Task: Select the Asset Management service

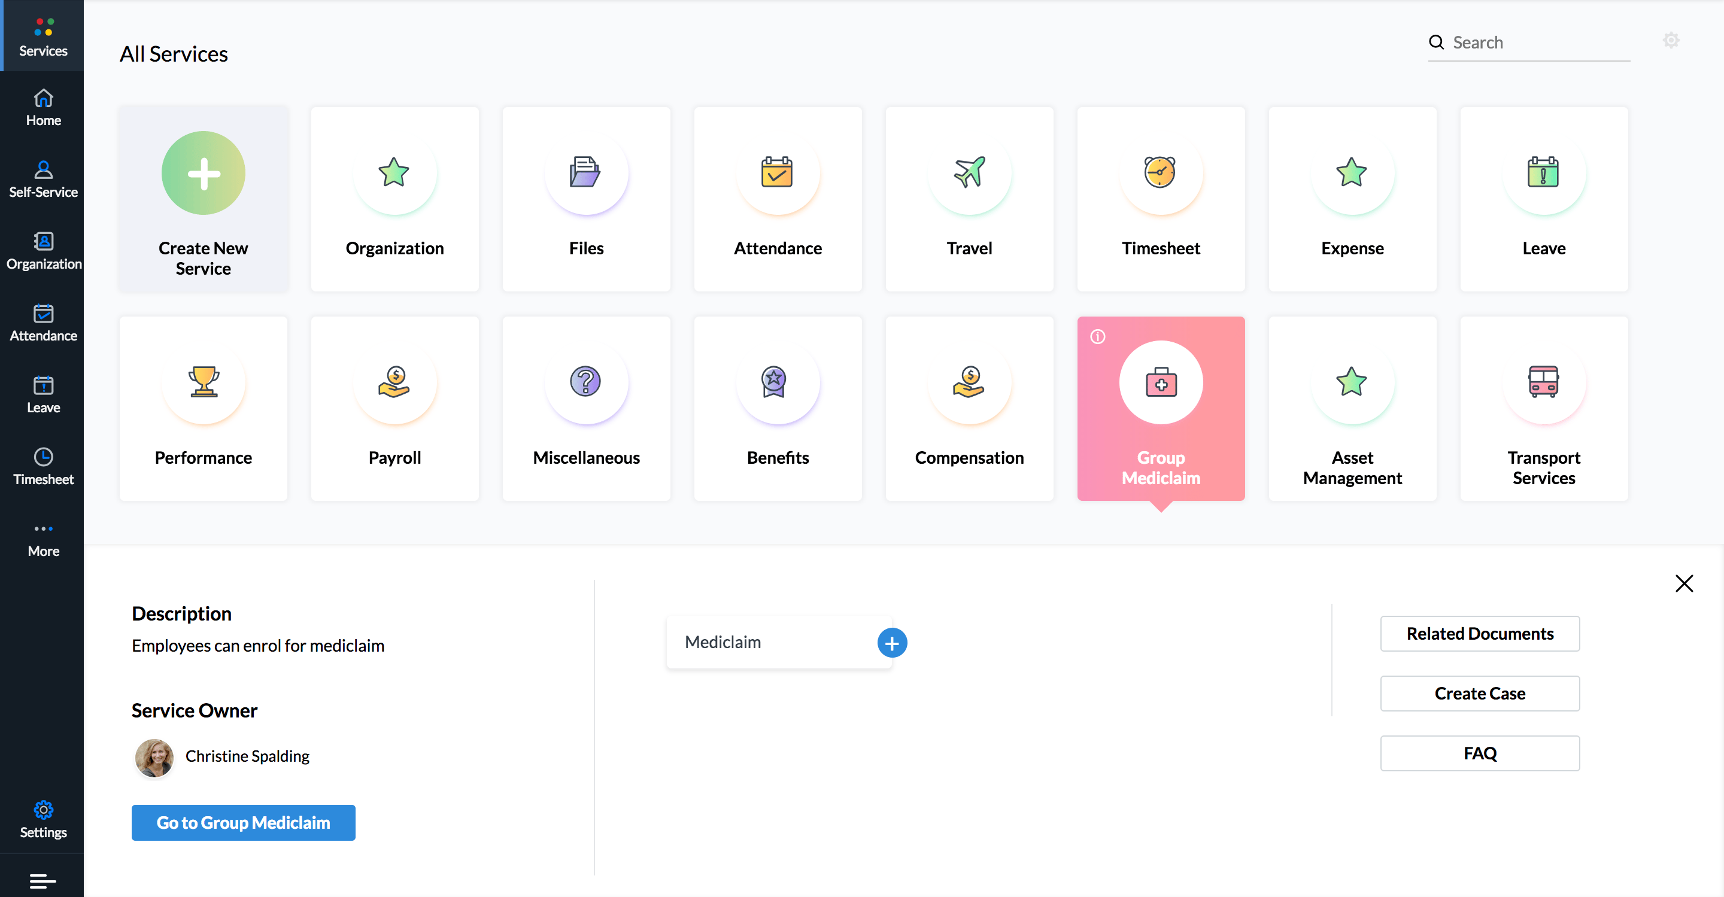Action: (1352, 408)
